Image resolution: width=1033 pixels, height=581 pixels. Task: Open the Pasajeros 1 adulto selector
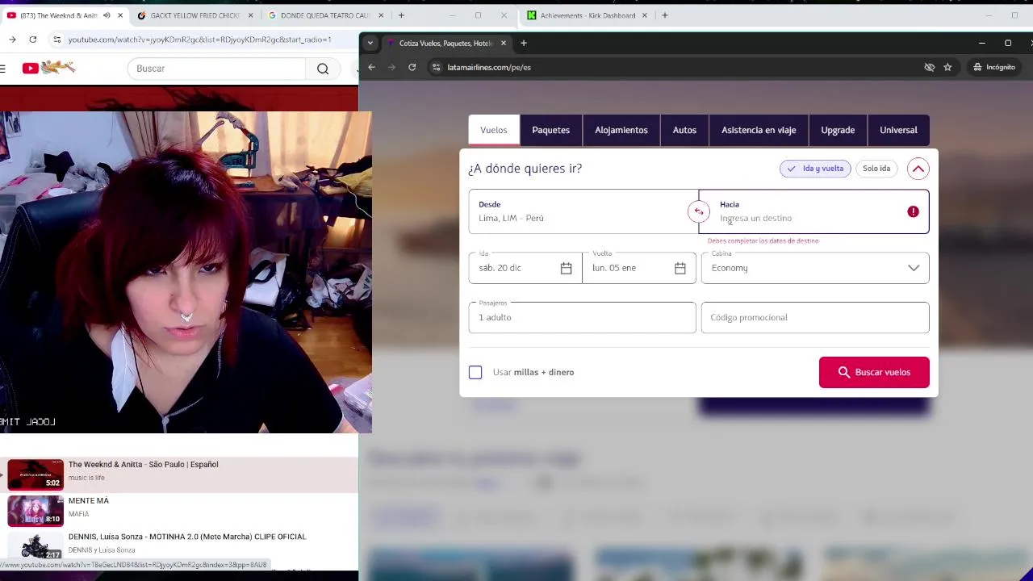(x=582, y=317)
